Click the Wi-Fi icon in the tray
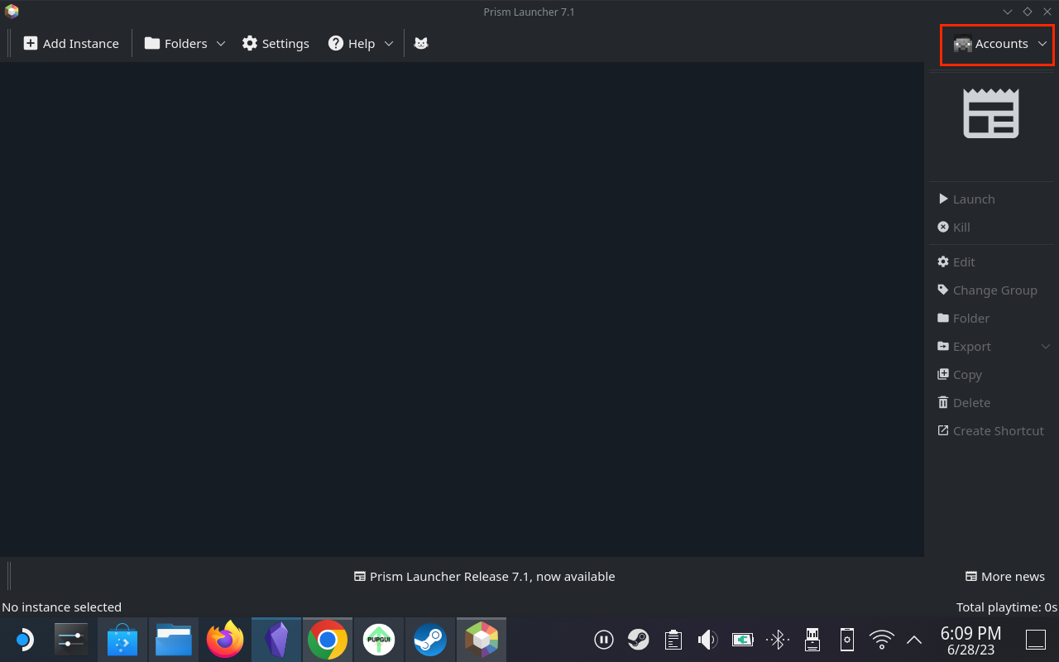The height and width of the screenshot is (662, 1059). click(x=881, y=639)
